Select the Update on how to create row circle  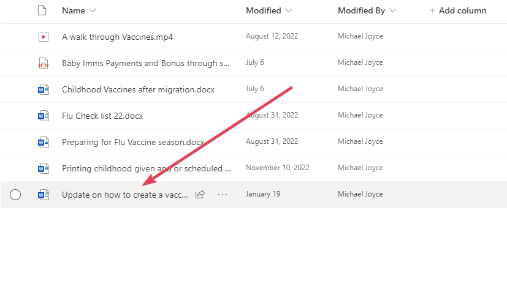pos(15,195)
